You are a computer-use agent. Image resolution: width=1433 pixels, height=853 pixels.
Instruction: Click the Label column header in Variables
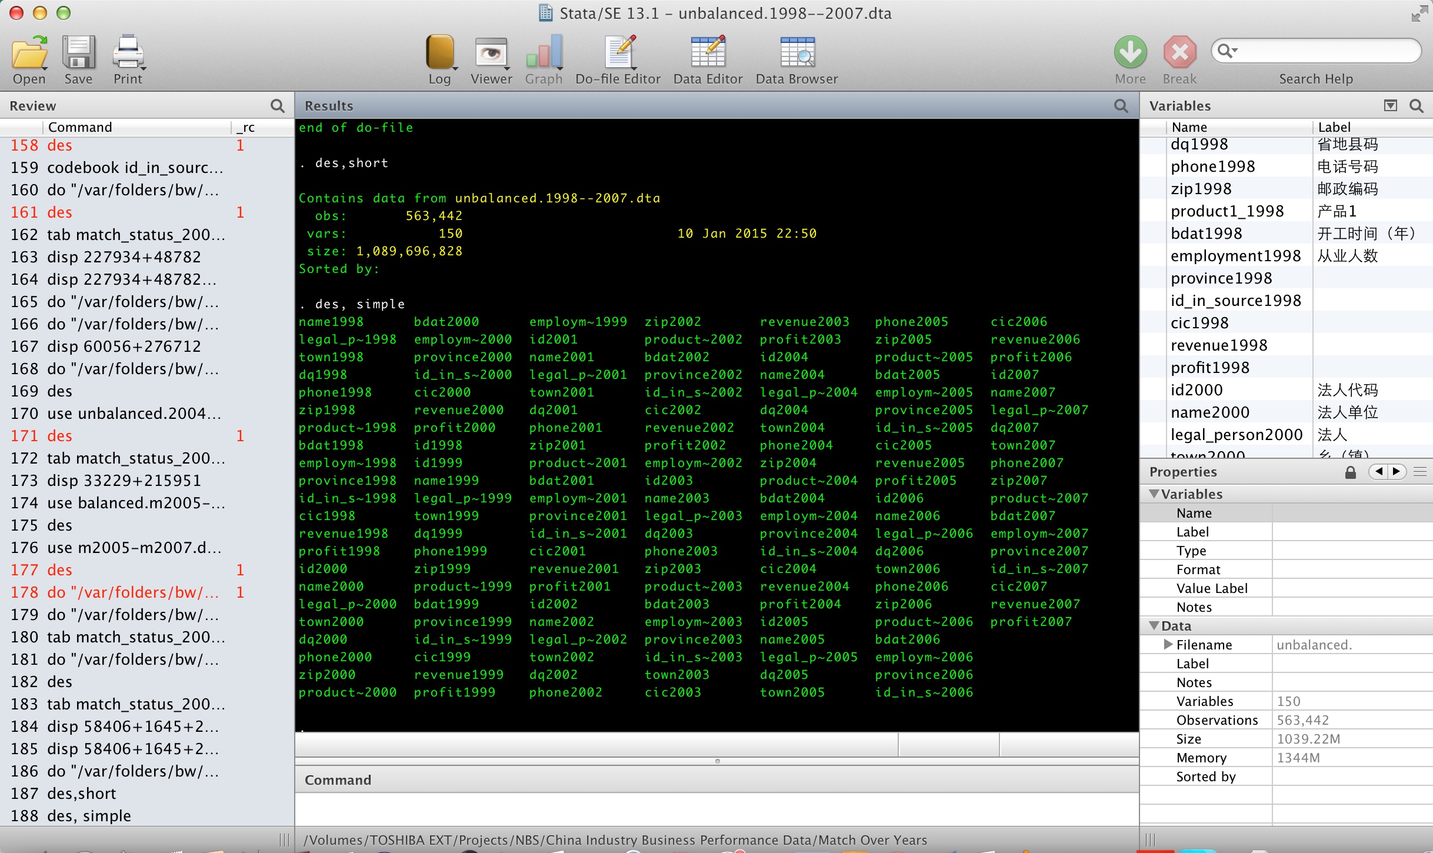point(1372,127)
